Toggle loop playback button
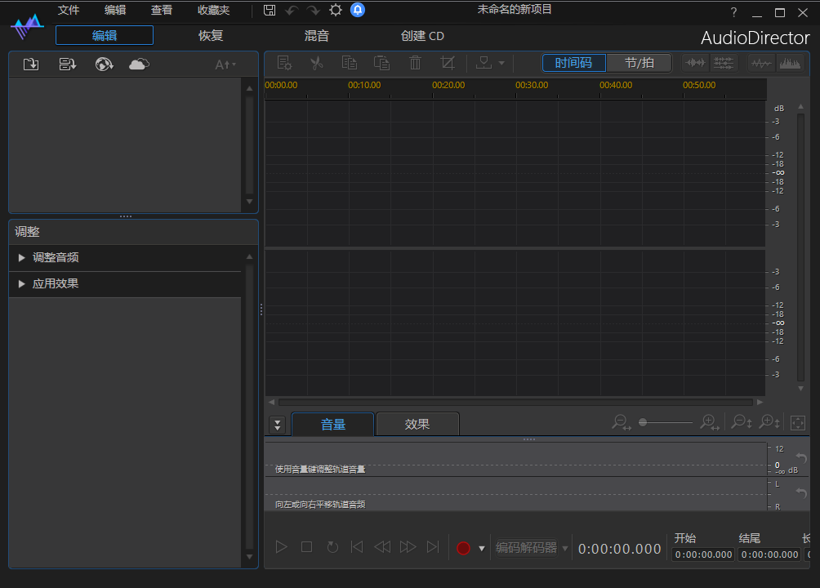 (x=332, y=547)
